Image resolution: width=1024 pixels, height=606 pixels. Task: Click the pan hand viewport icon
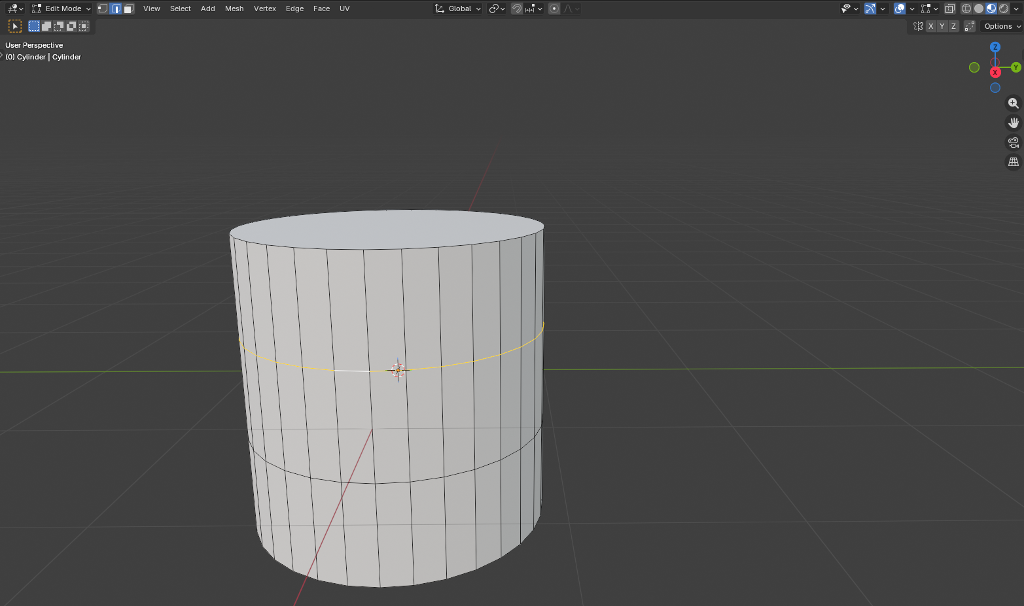(x=1013, y=123)
